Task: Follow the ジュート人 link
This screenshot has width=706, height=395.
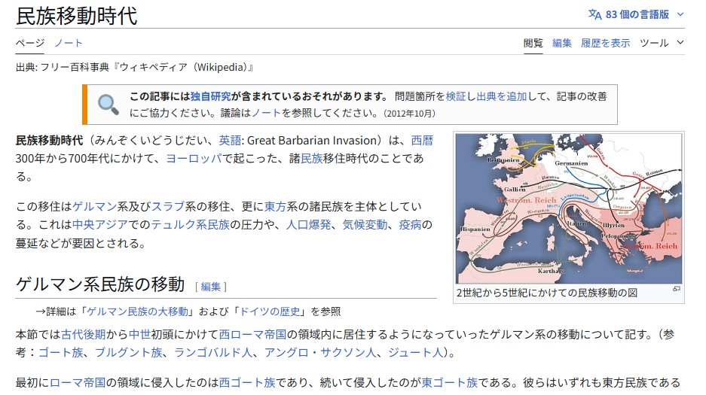Action: [x=416, y=352]
